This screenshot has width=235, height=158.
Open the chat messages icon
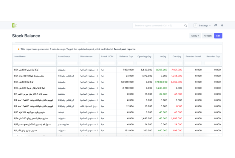point(216,25)
